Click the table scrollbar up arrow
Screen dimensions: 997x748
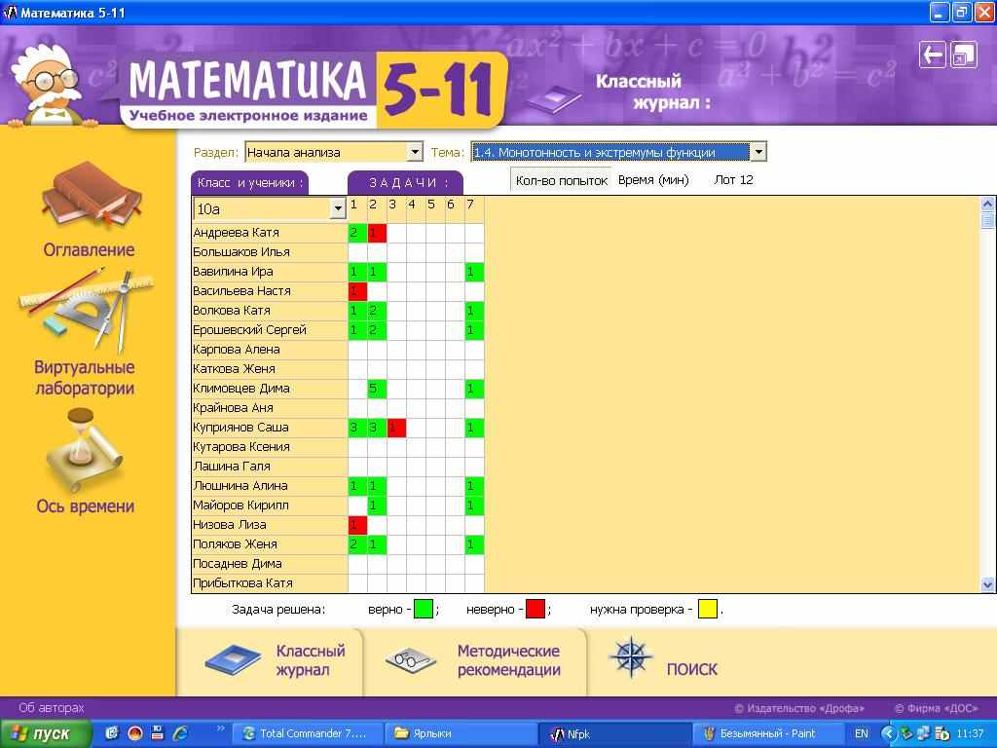point(987,204)
